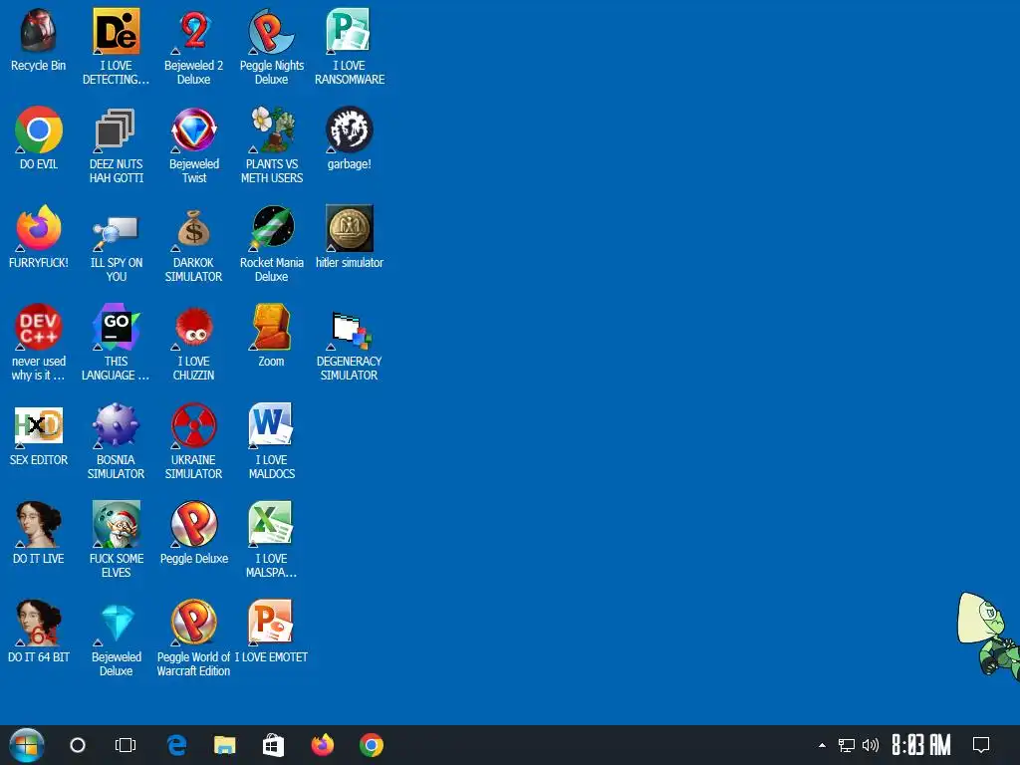Click the green Peridot desktop pet character
1020x765 pixels.
pyautogui.click(x=989, y=637)
